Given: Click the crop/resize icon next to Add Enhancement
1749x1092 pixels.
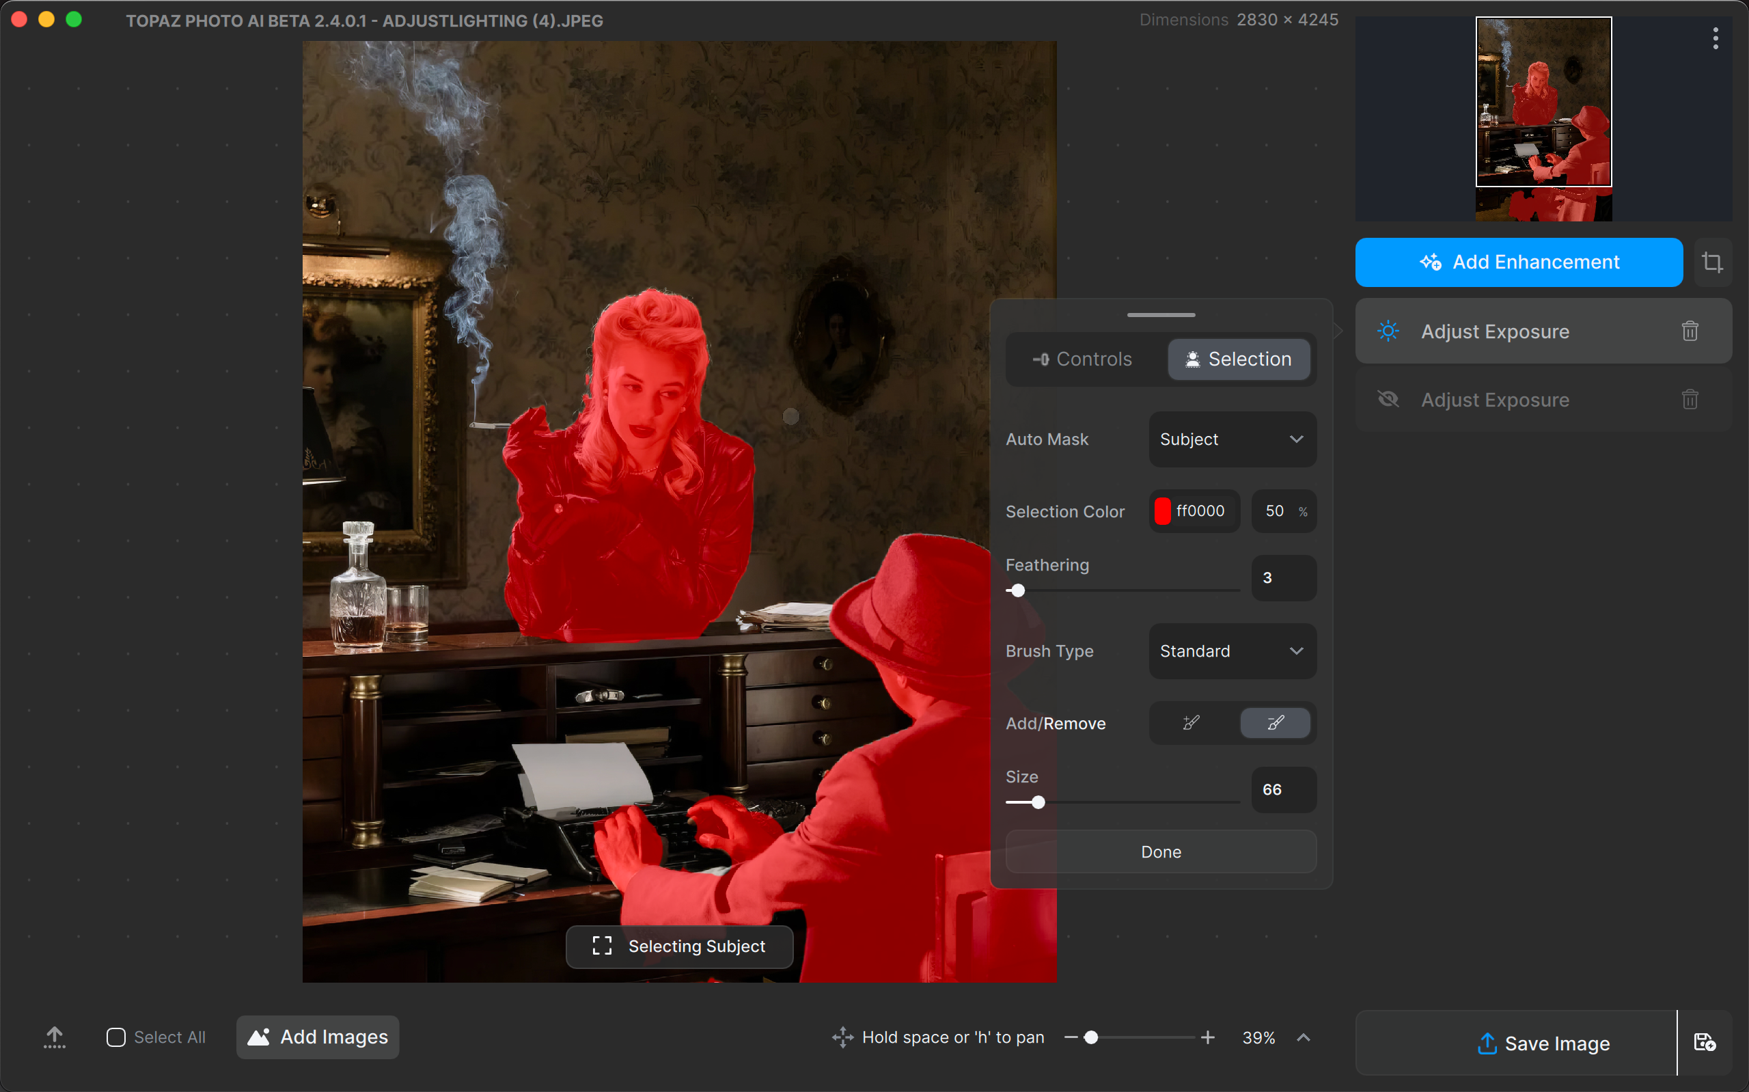Looking at the screenshot, I should (1713, 262).
